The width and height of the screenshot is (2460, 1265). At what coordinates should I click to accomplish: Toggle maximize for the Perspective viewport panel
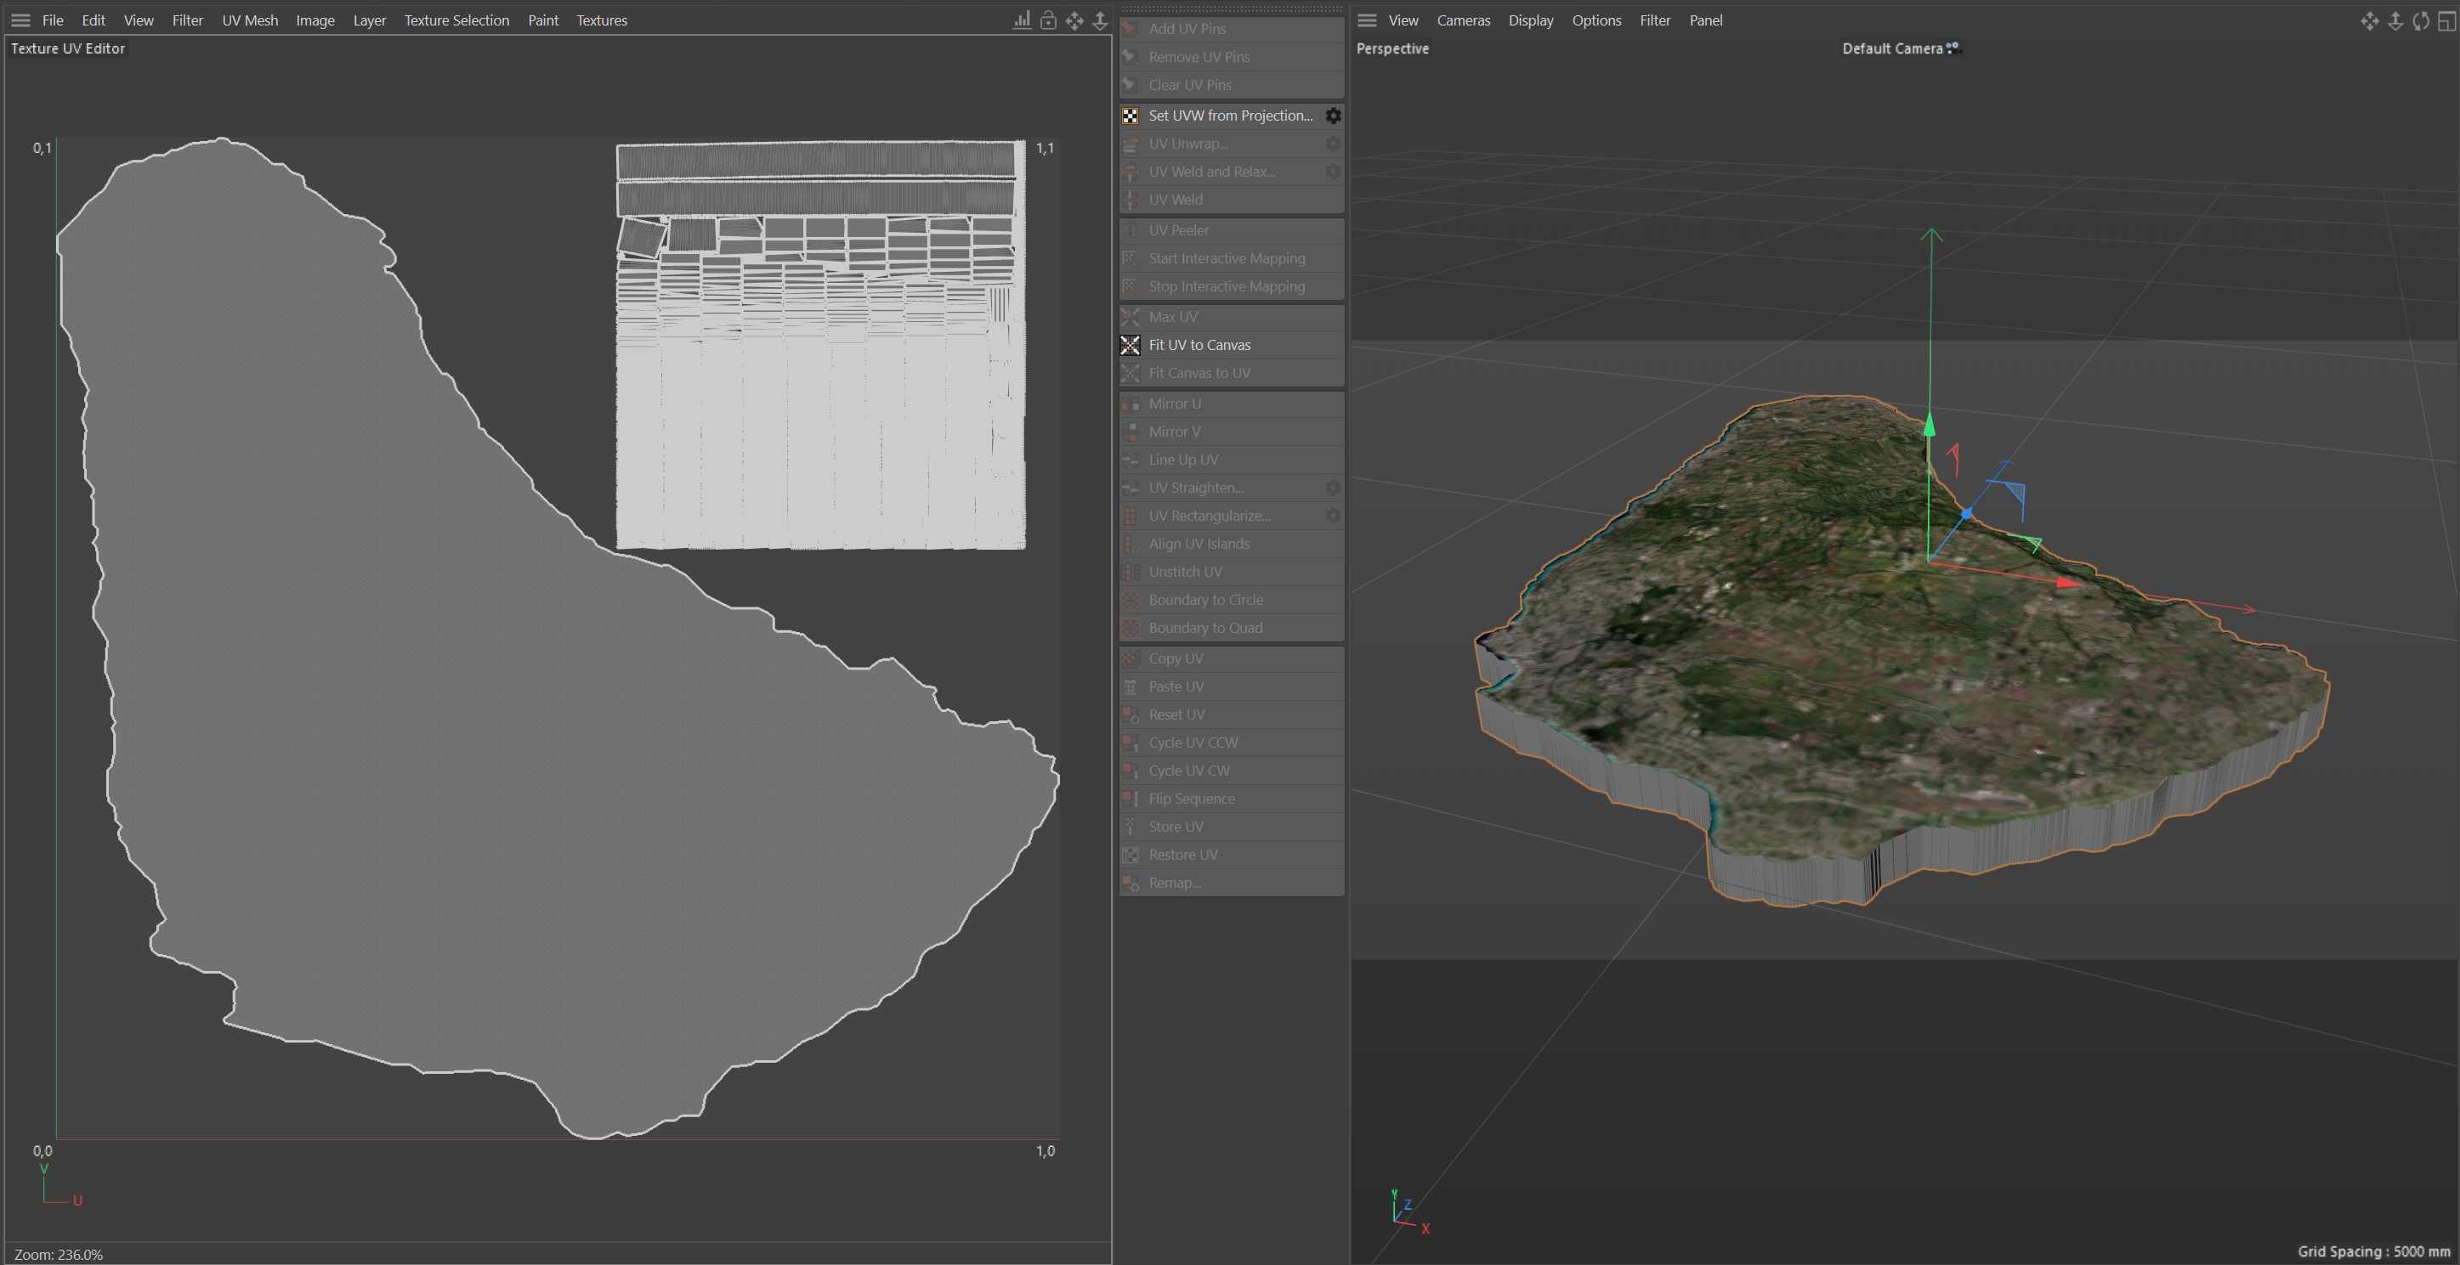pos(2446,20)
